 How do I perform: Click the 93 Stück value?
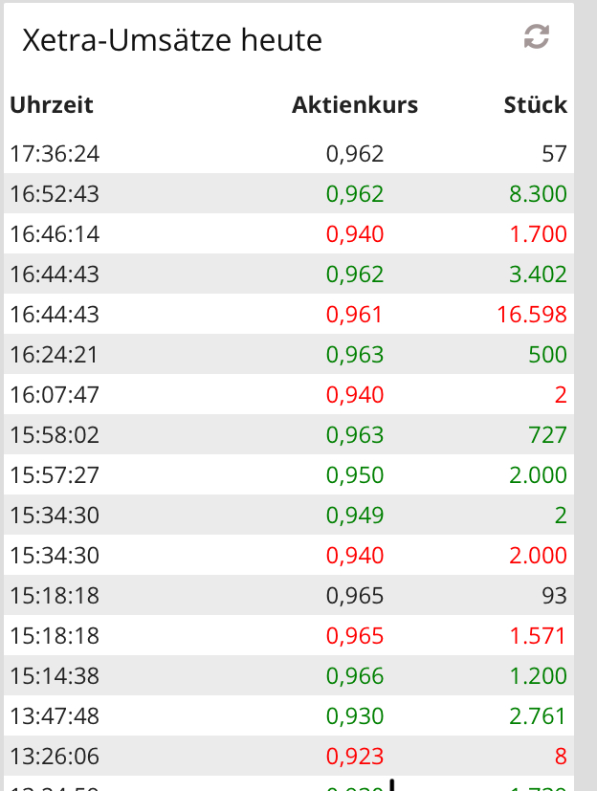553,596
